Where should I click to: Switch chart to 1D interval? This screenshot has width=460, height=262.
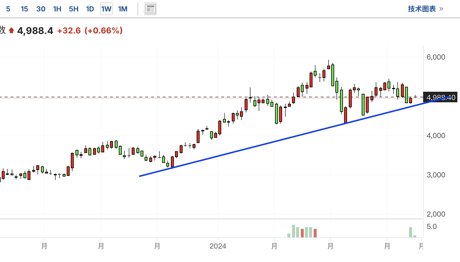pyautogui.click(x=90, y=9)
